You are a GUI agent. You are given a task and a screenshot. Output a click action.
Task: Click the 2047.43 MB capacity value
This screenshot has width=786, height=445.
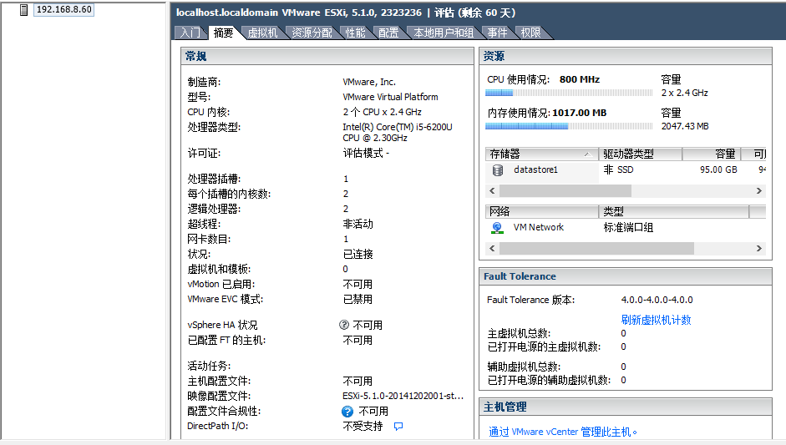tap(685, 126)
